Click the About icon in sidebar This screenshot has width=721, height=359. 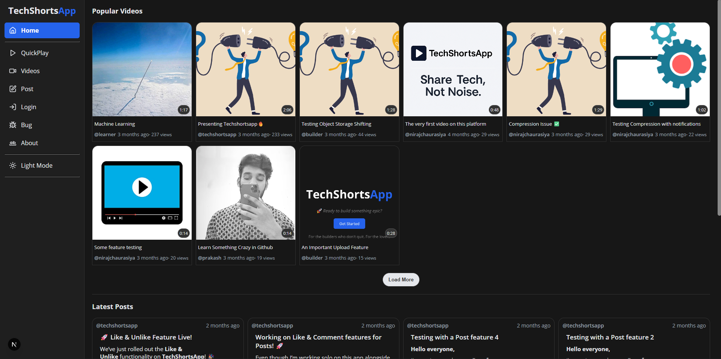12,143
